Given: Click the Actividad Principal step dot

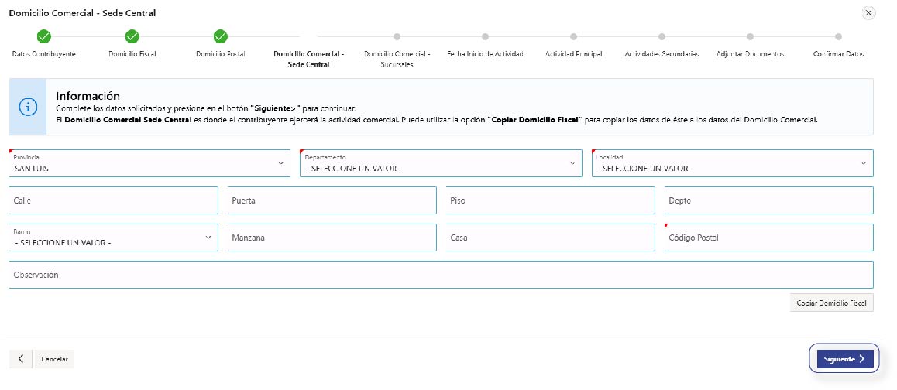Looking at the screenshot, I should pyautogui.click(x=573, y=36).
